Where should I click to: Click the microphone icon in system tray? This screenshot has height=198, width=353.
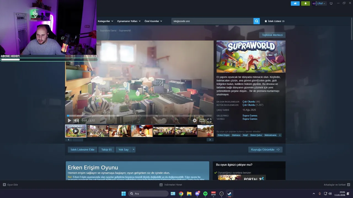(x=320, y=194)
